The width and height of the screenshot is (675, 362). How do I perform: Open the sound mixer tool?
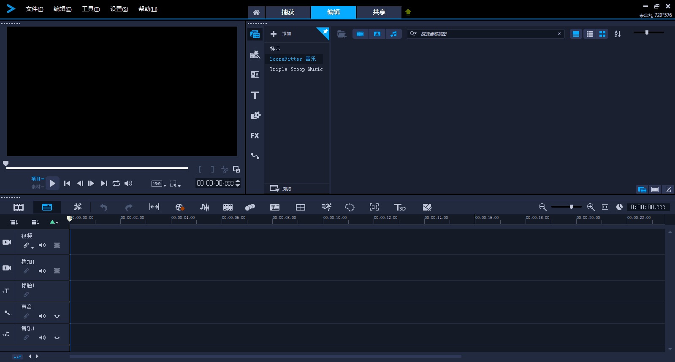coord(205,207)
